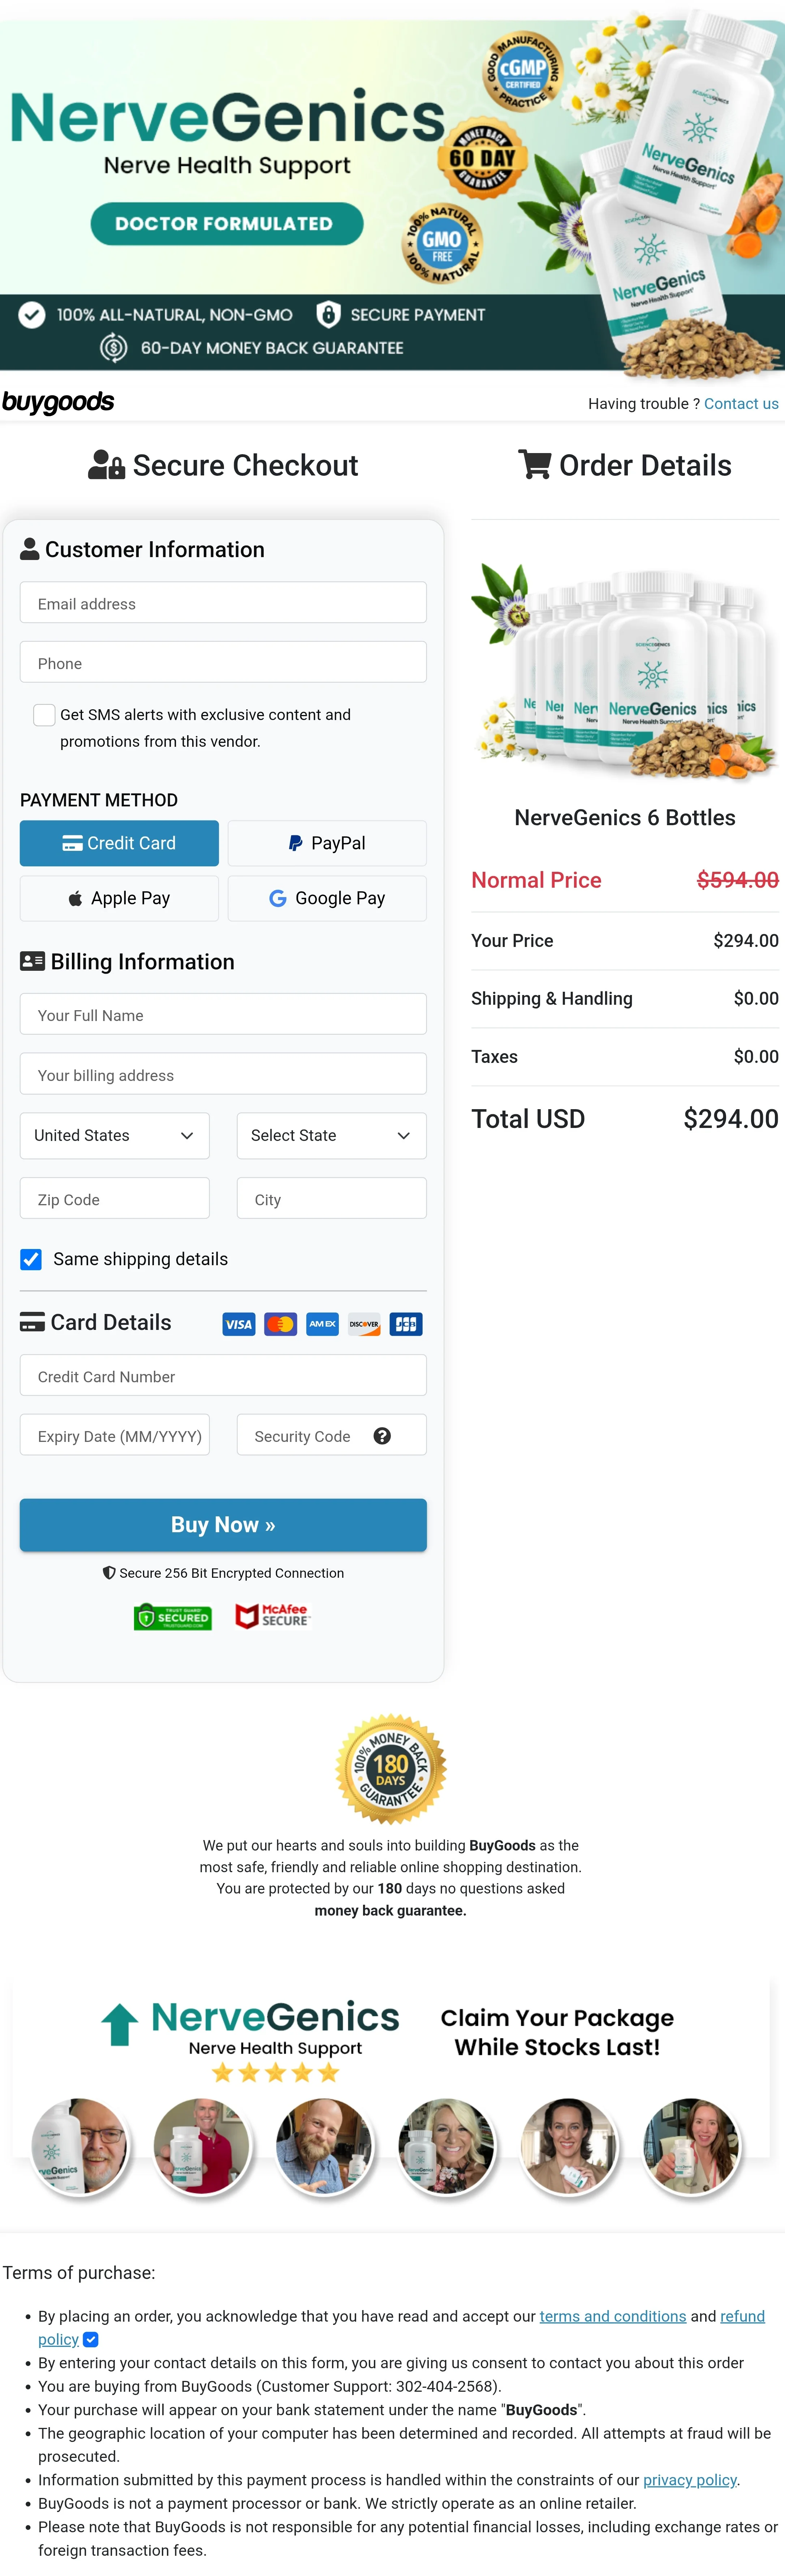Click the checkmark icon by All-Natural
The height and width of the screenshot is (2576, 785).
click(x=32, y=315)
